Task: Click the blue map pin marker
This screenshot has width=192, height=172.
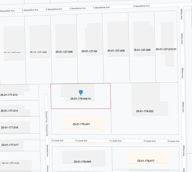Action: [81, 92]
